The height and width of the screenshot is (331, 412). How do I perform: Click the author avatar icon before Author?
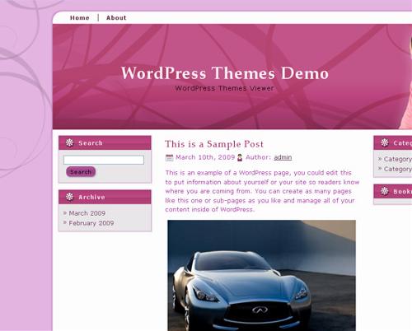[240, 157]
